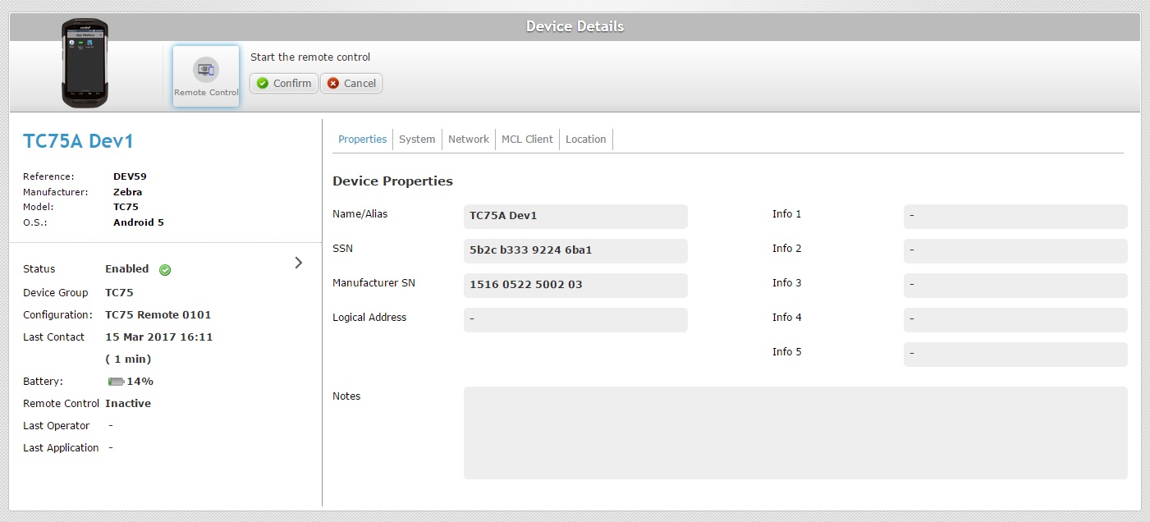Screen dimensions: 1150x522
Task: Click the Device Details title bar
Action: 575,26
